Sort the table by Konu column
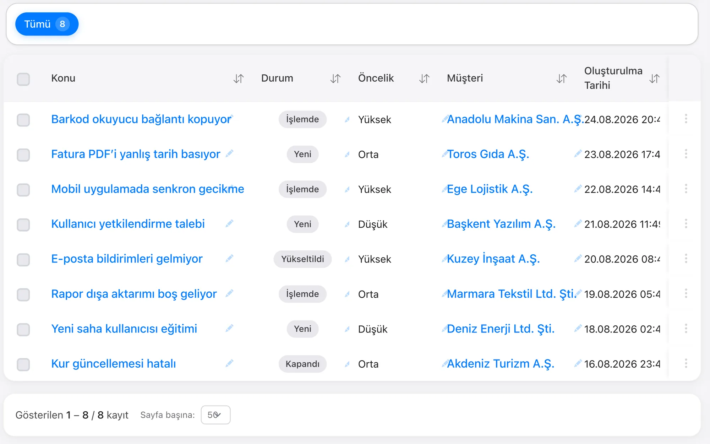 [239, 78]
